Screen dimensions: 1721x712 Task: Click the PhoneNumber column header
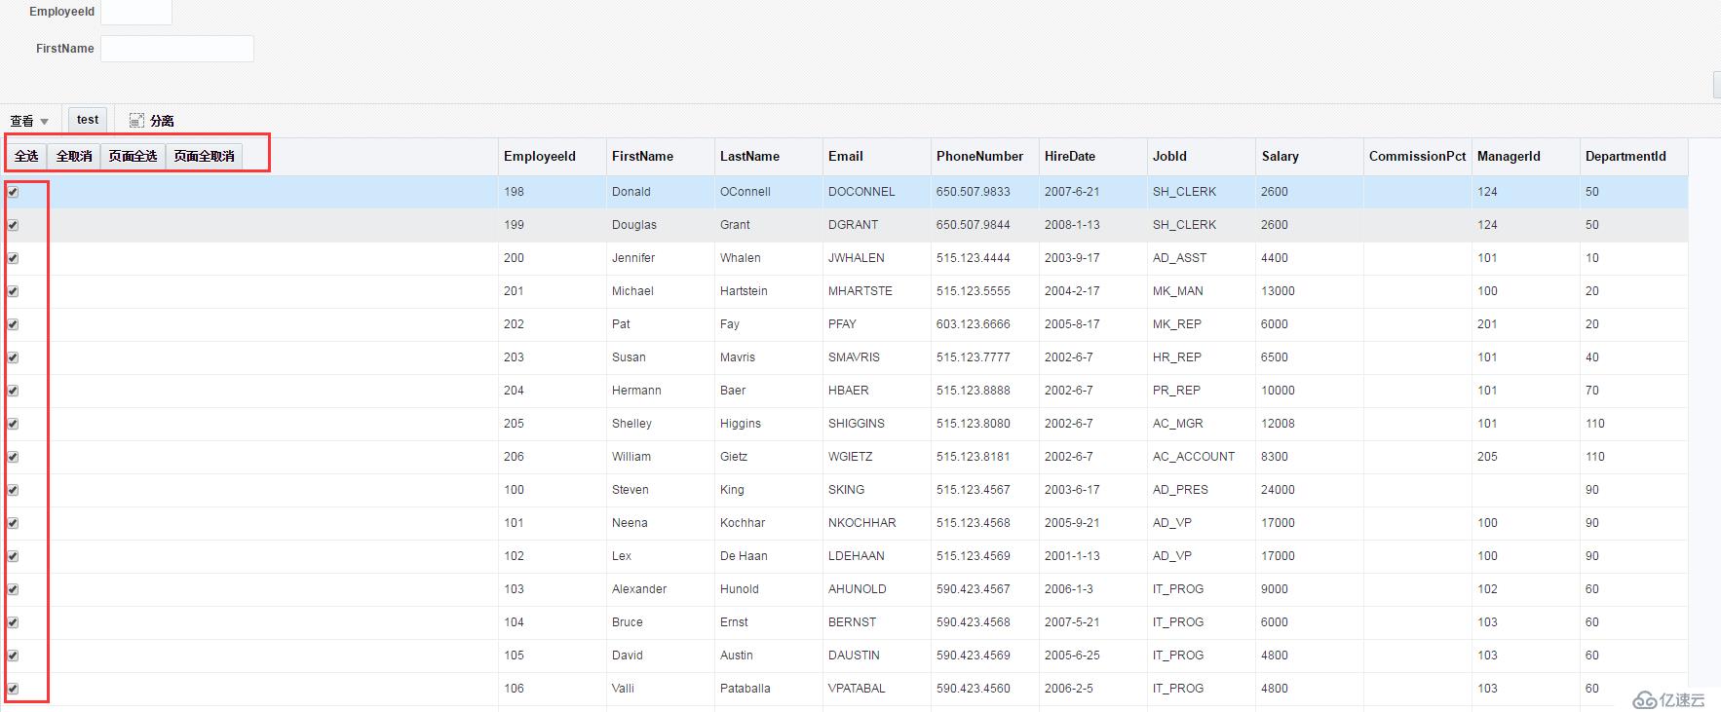[984, 157]
